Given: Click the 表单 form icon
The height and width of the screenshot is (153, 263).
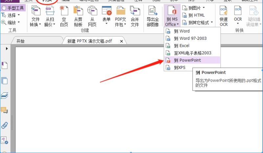Looking at the screenshot, I should pyautogui.click(x=107, y=11).
